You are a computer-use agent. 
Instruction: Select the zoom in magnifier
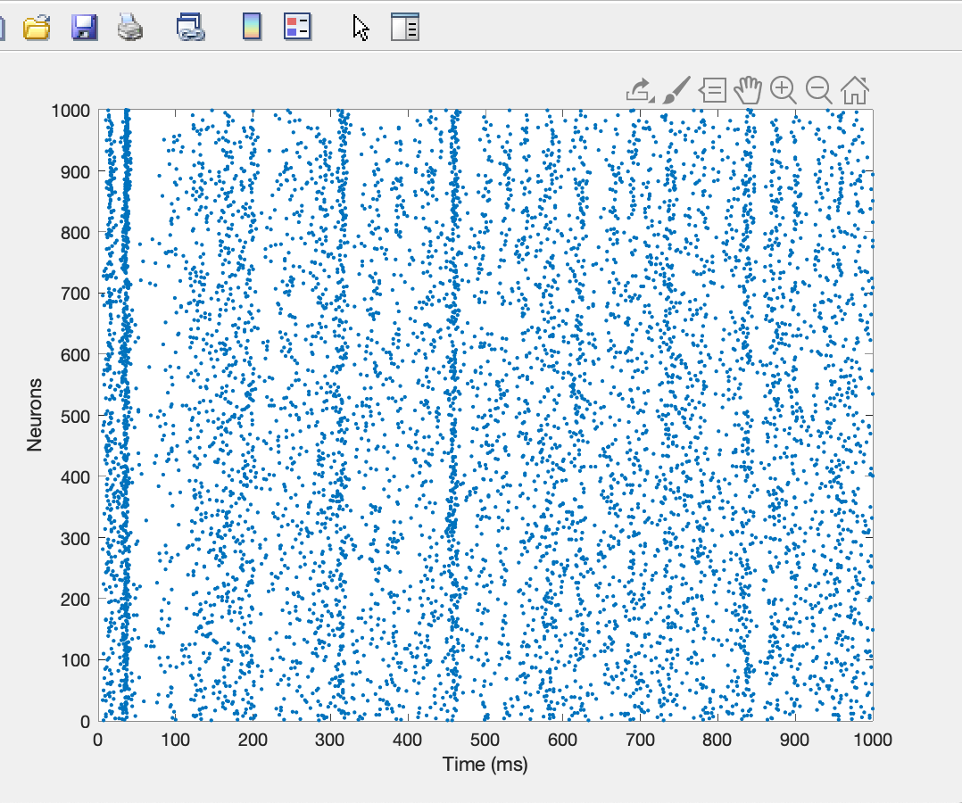point(784,90)
